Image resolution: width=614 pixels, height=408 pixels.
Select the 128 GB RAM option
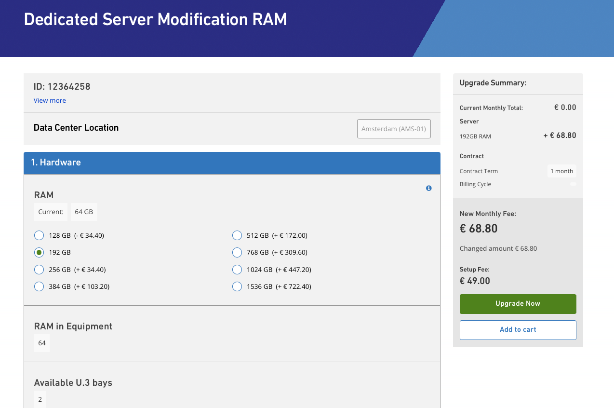[39, 235]
